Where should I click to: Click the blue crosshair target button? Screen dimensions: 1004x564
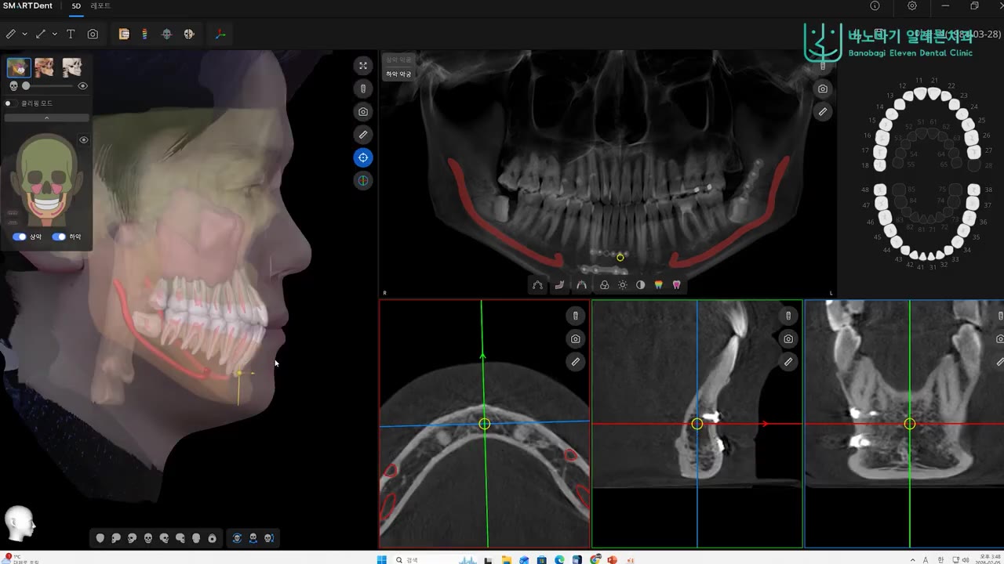[362, 157]
